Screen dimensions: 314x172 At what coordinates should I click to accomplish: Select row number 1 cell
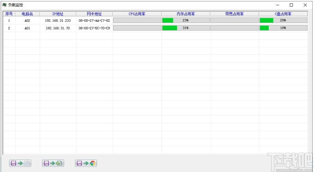pos(9,20)
